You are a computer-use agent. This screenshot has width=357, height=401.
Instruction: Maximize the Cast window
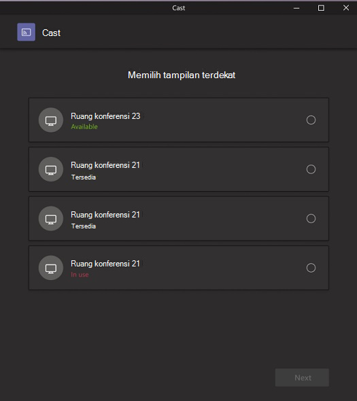point(321,8)
